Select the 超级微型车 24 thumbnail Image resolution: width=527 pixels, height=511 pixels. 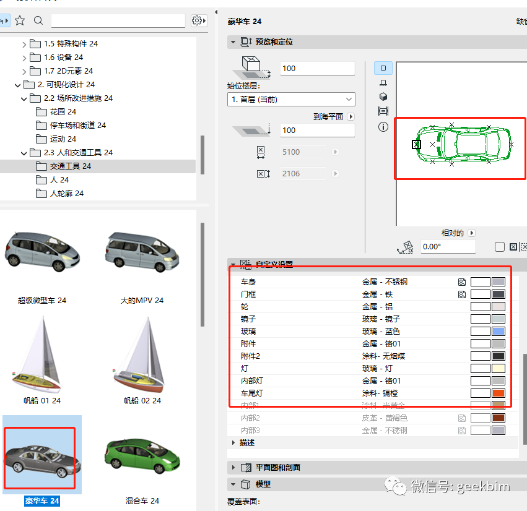[42, 252]
